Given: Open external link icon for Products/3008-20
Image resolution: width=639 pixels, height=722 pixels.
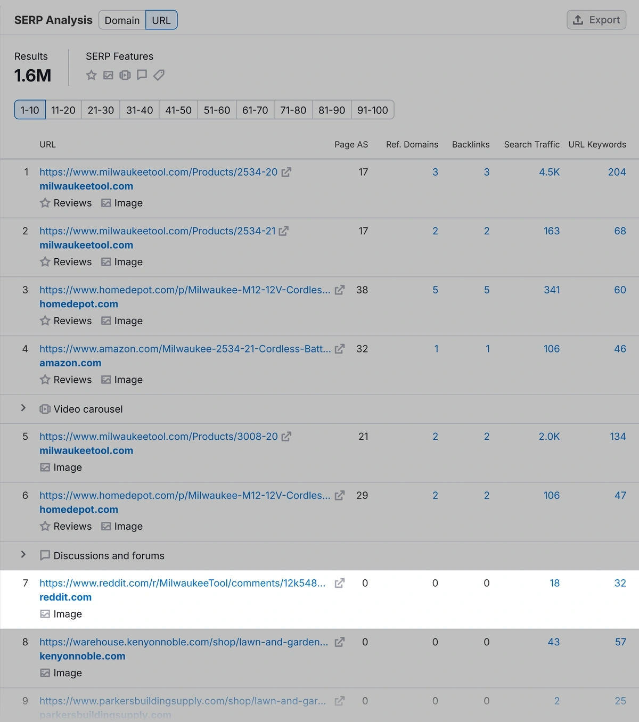Looking at the screenshot, I should 286,437.
